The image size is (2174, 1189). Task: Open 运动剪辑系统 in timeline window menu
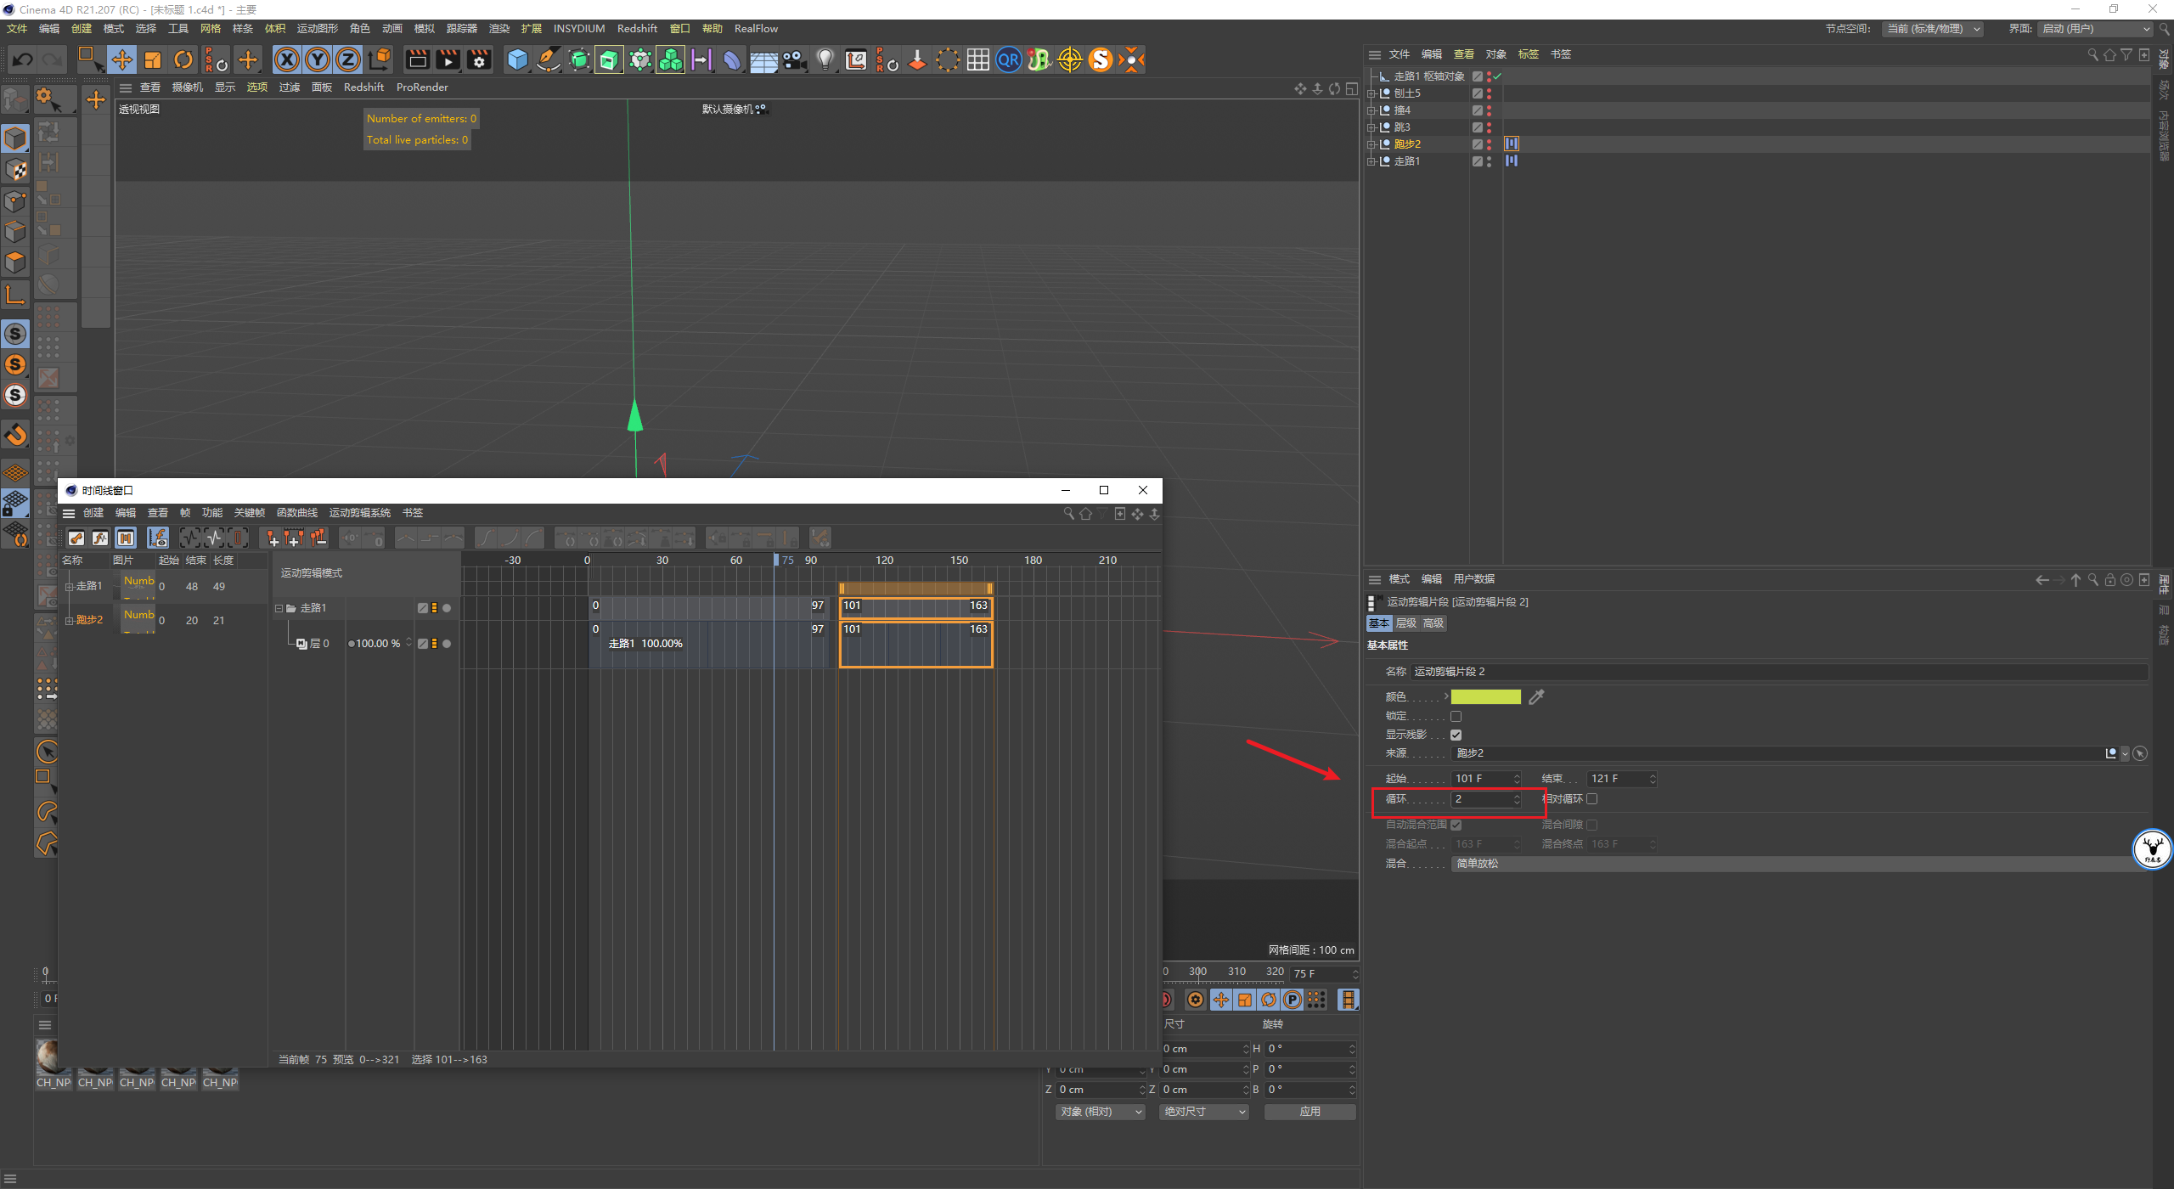pyautogui.click(x=359, y=513)
